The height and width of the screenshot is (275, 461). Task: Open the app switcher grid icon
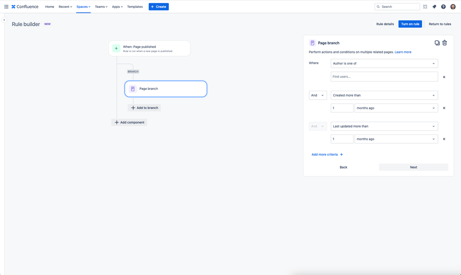pyautogui.click(x=6, y=6)
